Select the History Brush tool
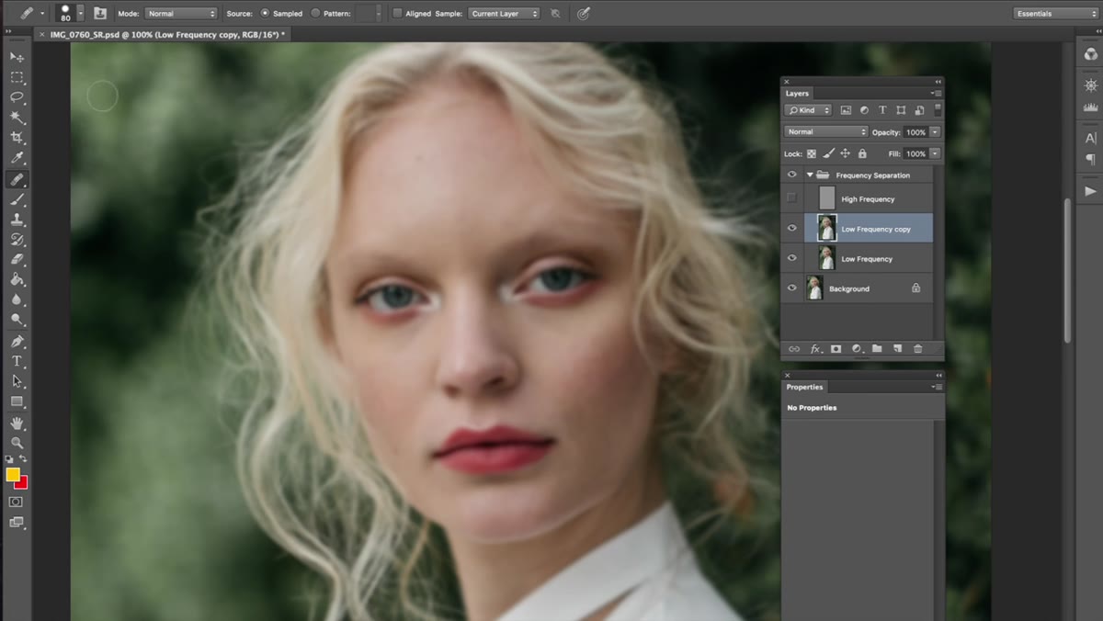Screen dimensions: 1103x621 coord(17,240)
